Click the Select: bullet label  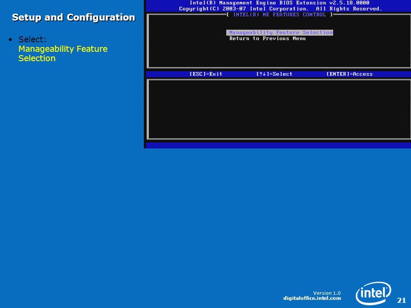point(32,39)
